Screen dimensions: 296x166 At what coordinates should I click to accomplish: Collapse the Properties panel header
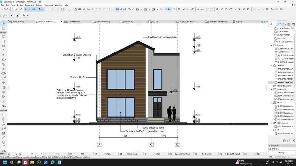(x=270, y=145)
